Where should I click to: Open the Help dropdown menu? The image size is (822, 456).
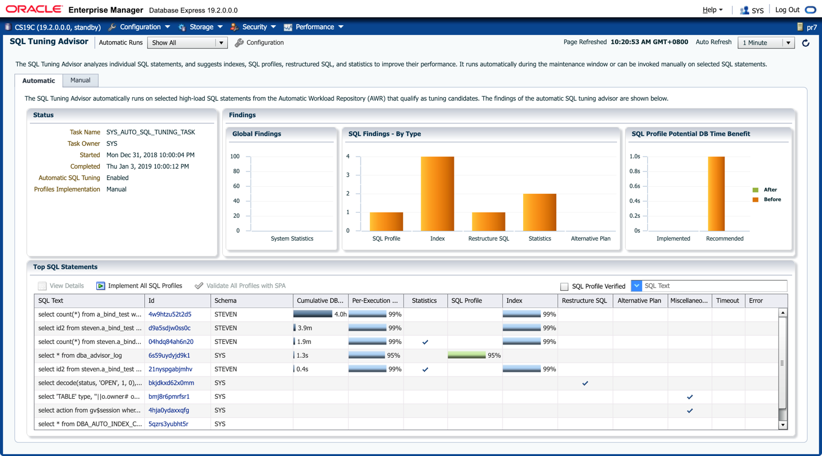tap(712, 10)
